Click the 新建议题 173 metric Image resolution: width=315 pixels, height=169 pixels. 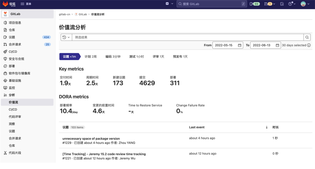pos(119,81)
